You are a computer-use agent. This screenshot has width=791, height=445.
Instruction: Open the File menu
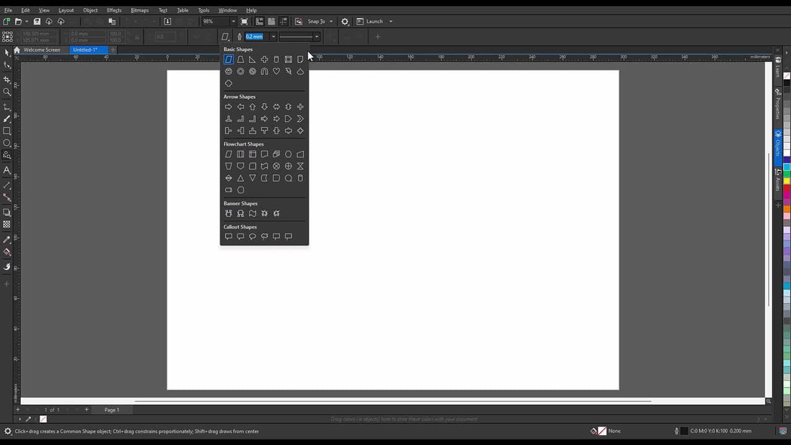point(8,11)
